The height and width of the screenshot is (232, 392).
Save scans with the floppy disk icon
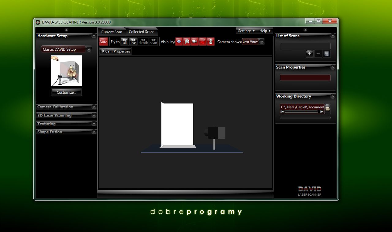pos(327,54)
